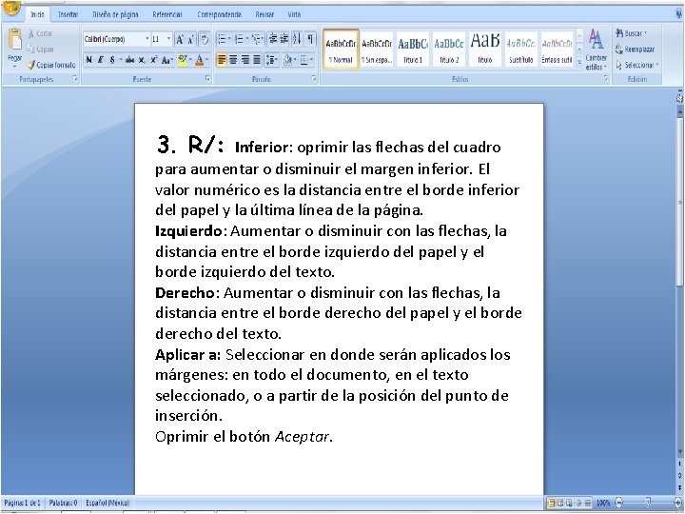
Task: Toggle bold with the N button
Action: (88, 60)
